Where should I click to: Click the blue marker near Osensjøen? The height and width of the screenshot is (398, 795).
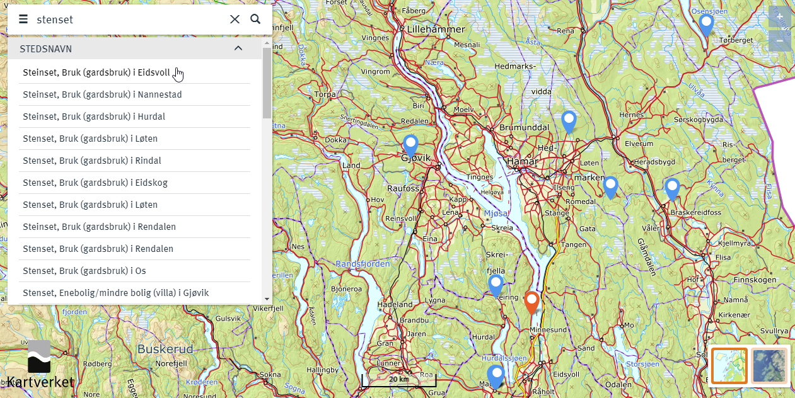tap(706, 25)
